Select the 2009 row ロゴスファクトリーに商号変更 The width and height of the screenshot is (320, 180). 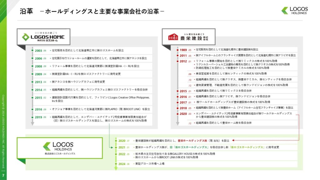(86, 74)
